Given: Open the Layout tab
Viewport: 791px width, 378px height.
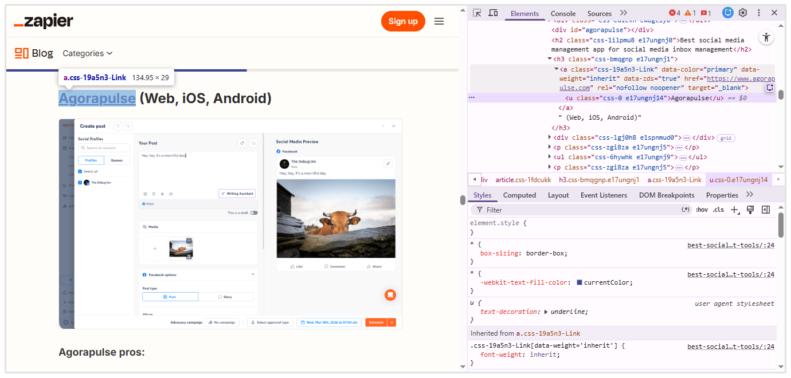Looking at the screenshot, I should click(x=558, y=195).
